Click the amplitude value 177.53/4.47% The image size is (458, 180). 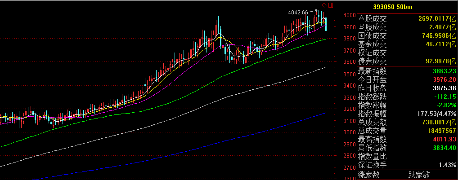pos(437,114)
